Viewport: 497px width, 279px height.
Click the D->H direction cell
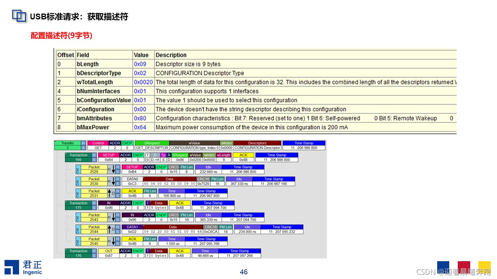(155, 160)
